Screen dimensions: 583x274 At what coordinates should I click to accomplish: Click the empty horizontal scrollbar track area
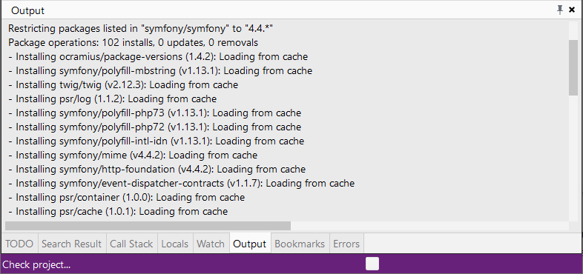click(429, 226)
